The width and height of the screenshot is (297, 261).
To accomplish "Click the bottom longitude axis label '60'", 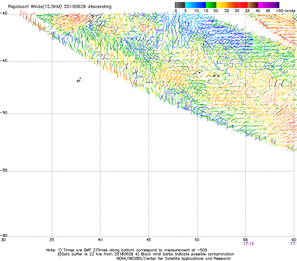I will [294, 240].
